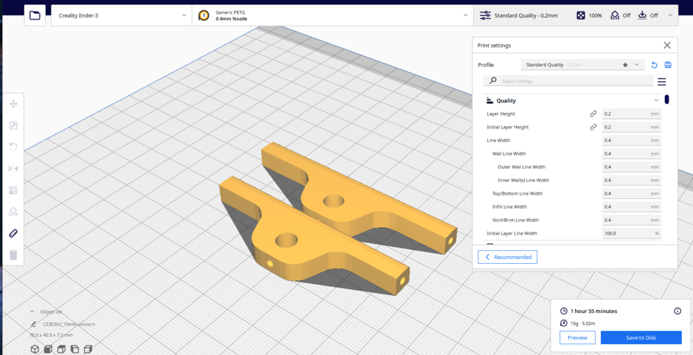Image resolution: width=693 pixels, height=355 pixels.
Task: Toggle the link icon beside Initial Layer Height
Action: point(593,127)
